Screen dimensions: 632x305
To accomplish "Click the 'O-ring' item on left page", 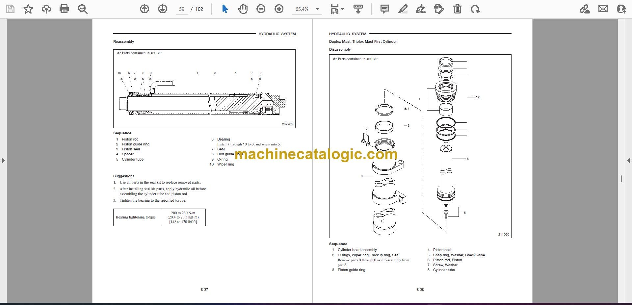I will [x=222, y=159].
